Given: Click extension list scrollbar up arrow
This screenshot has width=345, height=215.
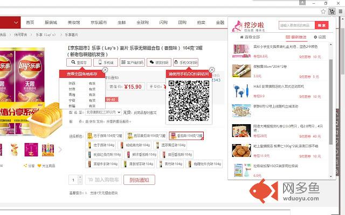Looking at the screenshot, I should [330, 45].
